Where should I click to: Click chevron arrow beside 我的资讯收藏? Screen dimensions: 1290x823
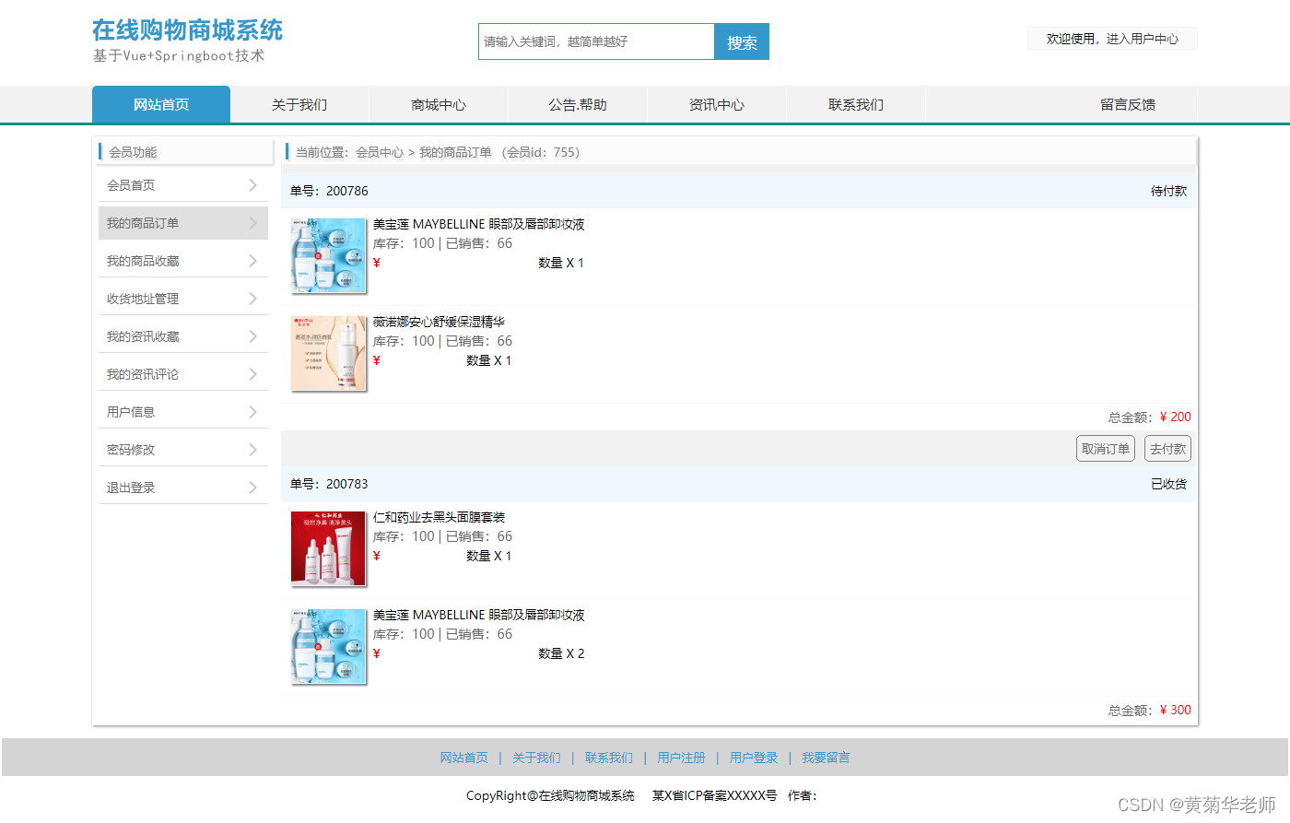(x=252, y=336)
